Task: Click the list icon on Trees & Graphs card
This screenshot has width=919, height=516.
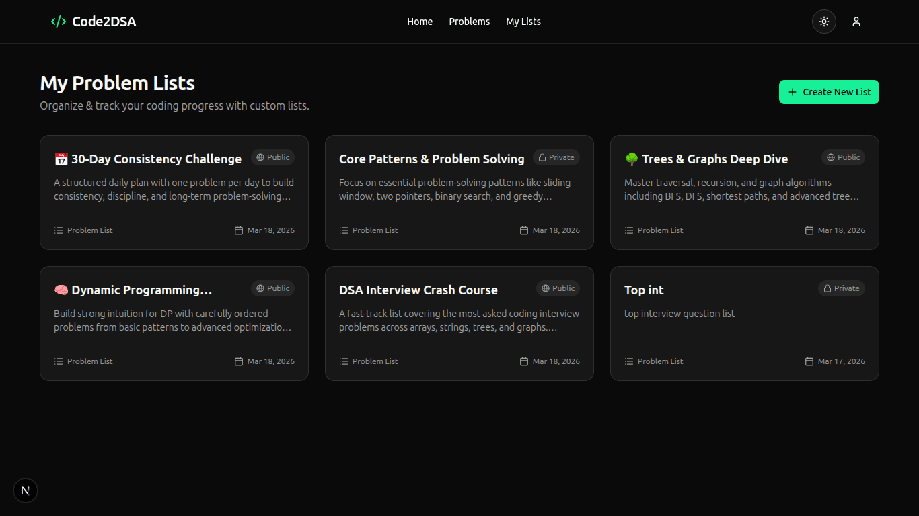Action: pyautogui.click(x=629, y=230)
